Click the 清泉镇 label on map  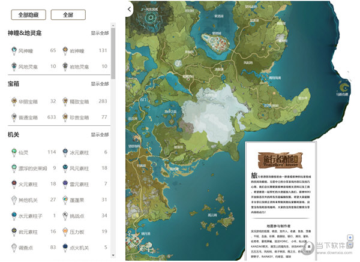[x=219, y=70]
